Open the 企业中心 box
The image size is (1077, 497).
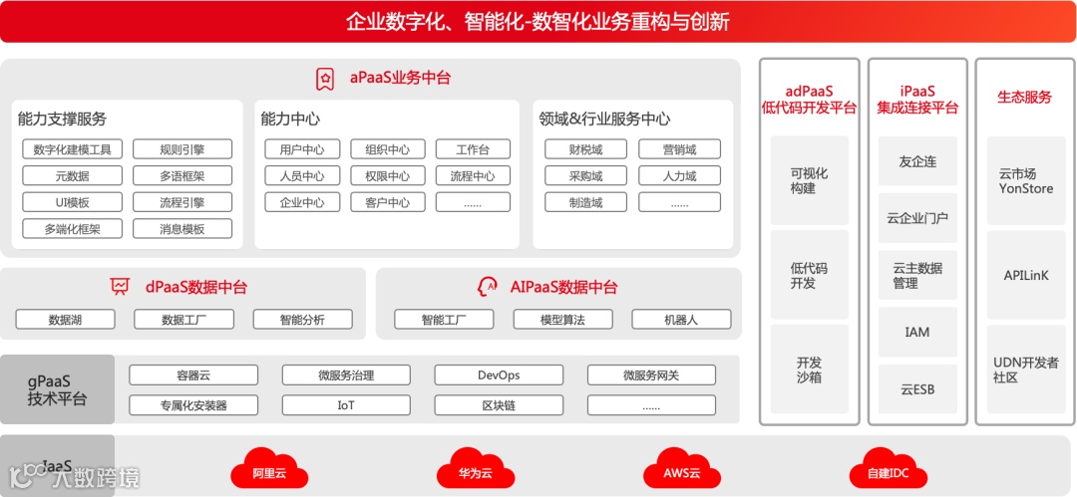(302, 202)
